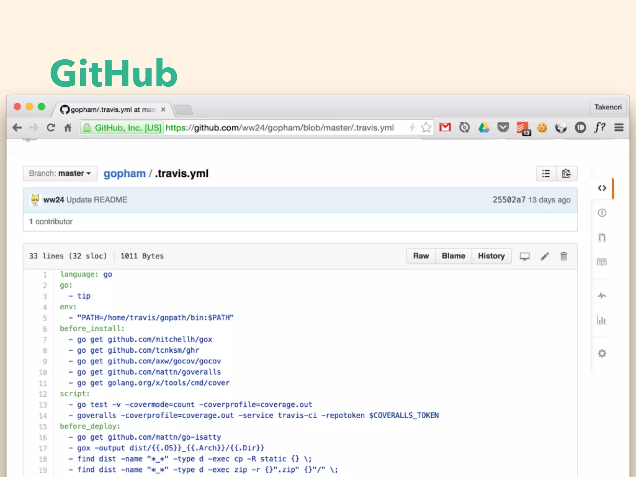636x477 pixels.
Task: Open Graphs bar chart icon in sidebar
Action: pos(602,320)
